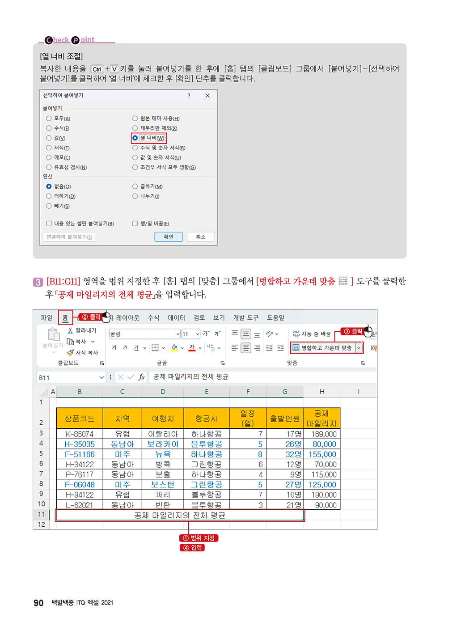Viewport: 461px width, 626px height.
Task: Click the increase indent icon
Action: [x=280, y=348]
